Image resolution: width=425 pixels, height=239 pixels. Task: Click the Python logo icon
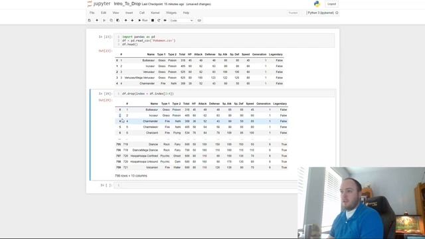pos(317,4)
